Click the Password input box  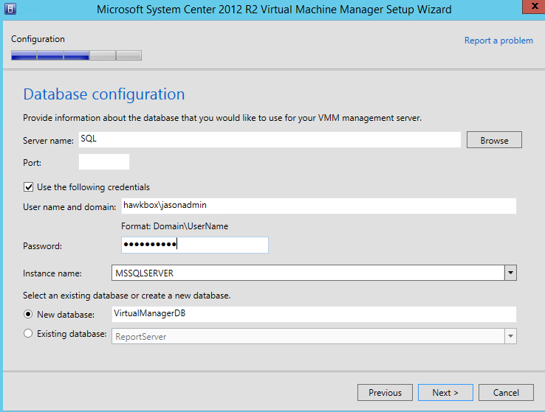[x=194, y=245]
